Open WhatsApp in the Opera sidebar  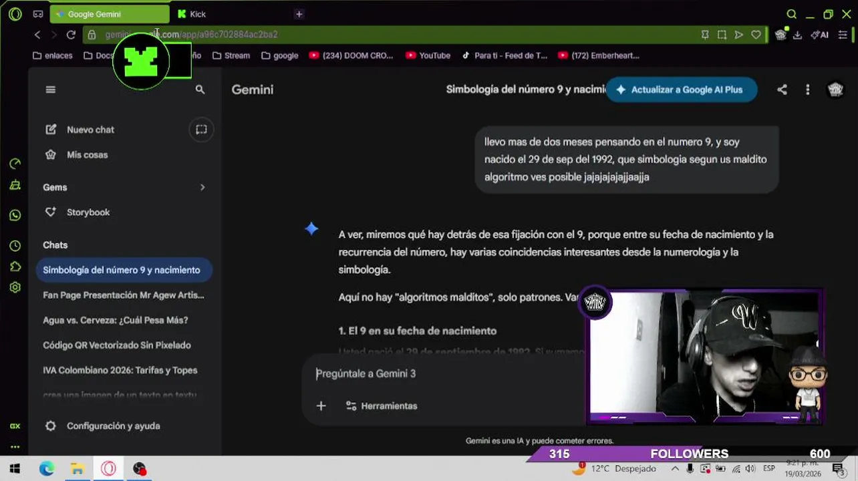tap(15, 215)
